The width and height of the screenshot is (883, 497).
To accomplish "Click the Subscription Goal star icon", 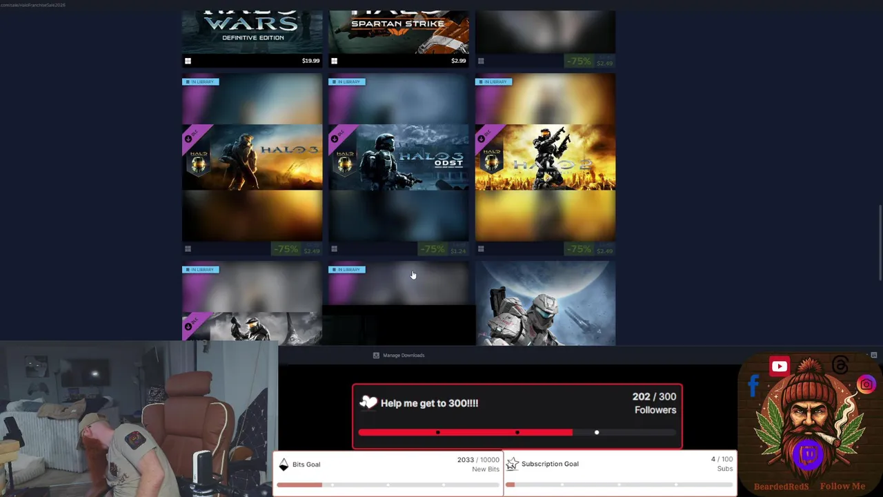I will [x=512, y=465].
